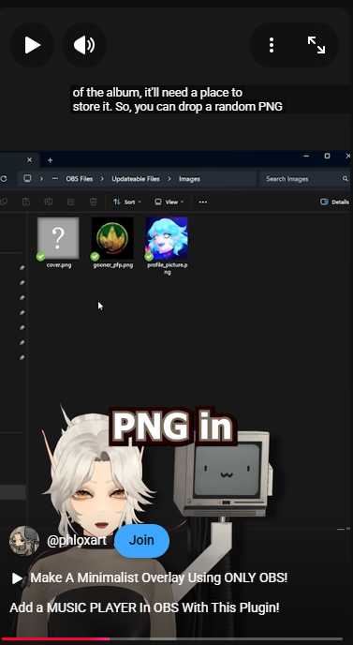Open the Make A Minimalist Overlay video link
Image resolution: width=353 pixels, height=645 pixels.
[158, 577]
